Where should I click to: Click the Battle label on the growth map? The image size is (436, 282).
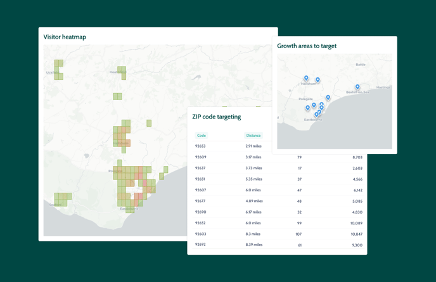pyautogui.click(x=361, y=65)
